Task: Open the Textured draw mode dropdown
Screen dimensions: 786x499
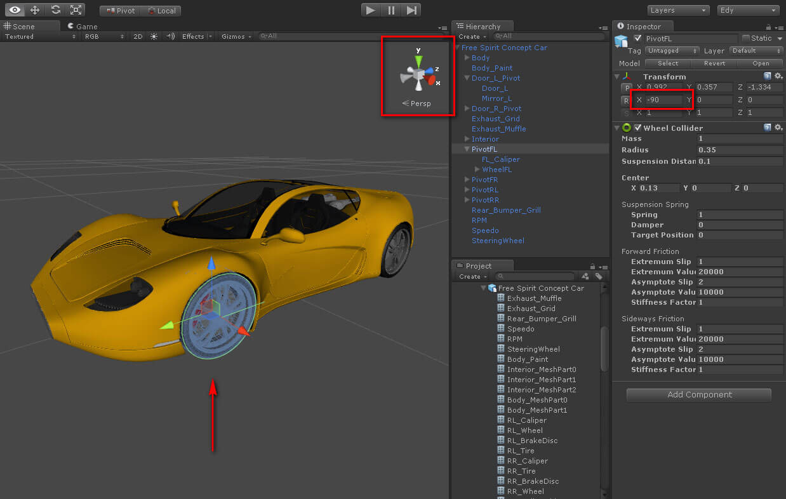Action: pyautogui.click(x=39, y=37)
